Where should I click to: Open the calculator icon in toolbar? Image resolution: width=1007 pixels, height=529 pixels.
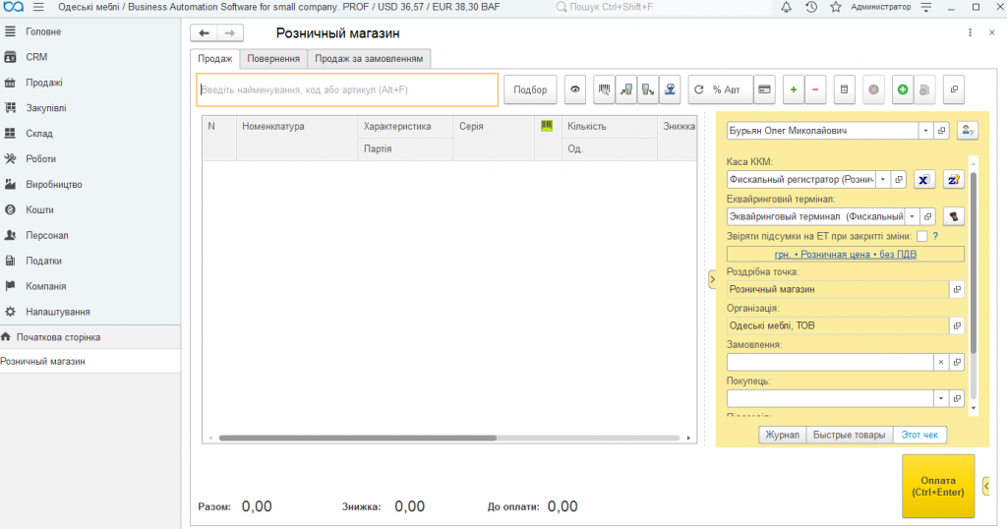[844, 89]
